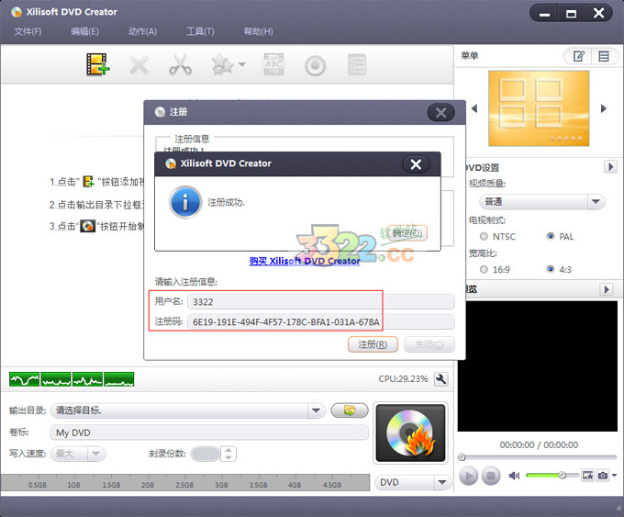Open the 工具(T) menu
The width and height of the screenshot is (624, 517).
200,31
